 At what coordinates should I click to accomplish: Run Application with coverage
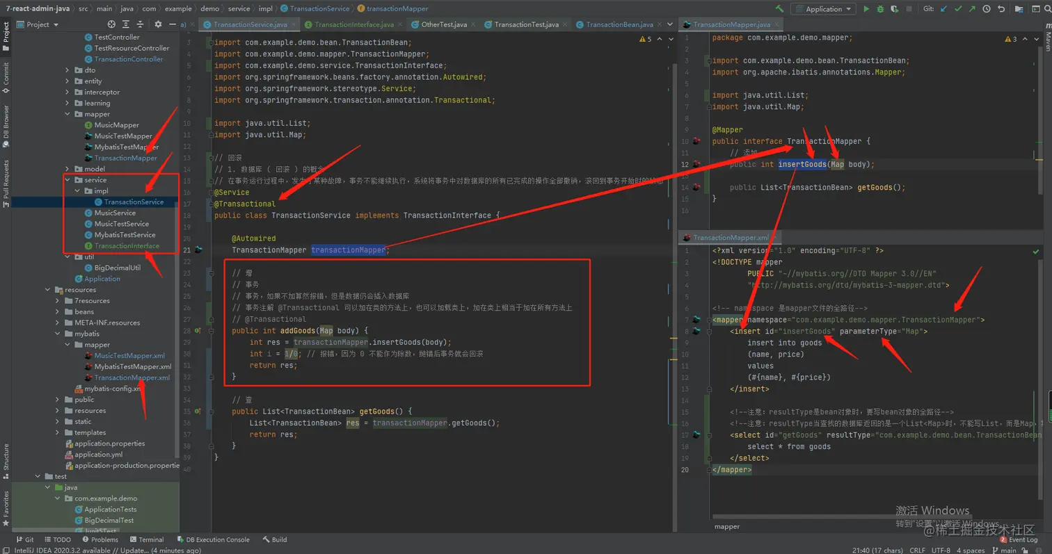[x=894, y=9]
